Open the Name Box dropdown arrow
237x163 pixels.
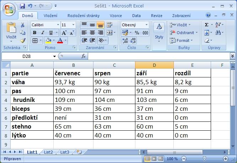(x=54, y=56)
